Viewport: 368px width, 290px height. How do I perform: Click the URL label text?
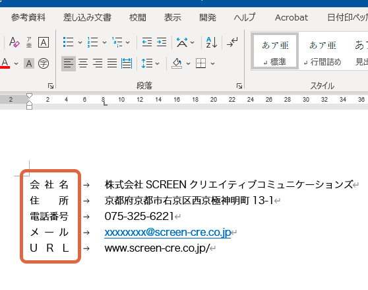point(49,248)
